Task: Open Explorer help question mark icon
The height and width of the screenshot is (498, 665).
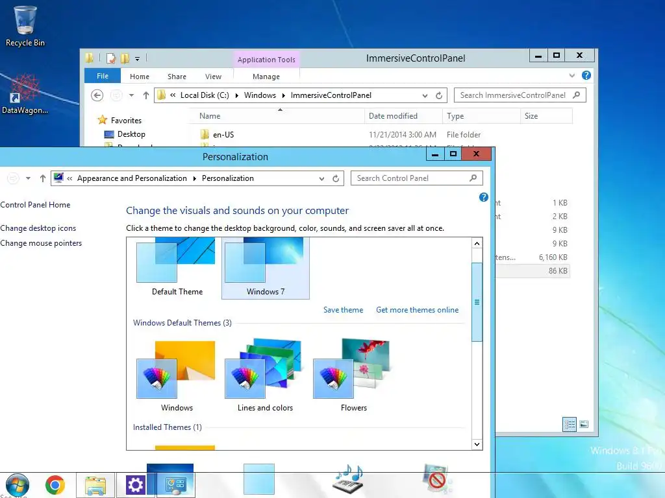Action: pyautogui.click(x=586, y=75)
